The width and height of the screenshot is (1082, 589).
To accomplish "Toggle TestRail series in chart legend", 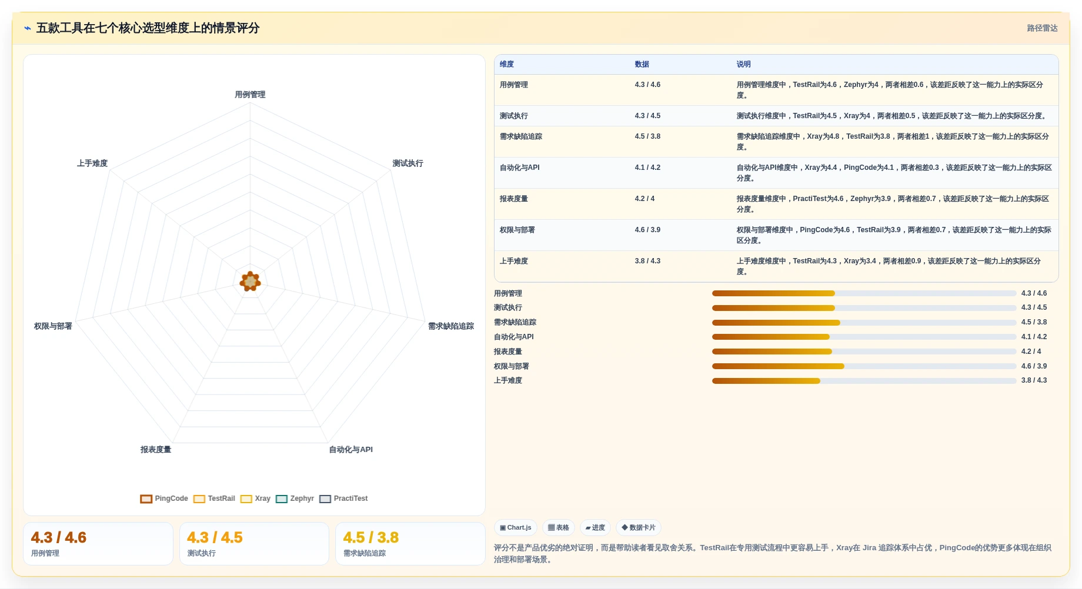I will tap(214, 498).
